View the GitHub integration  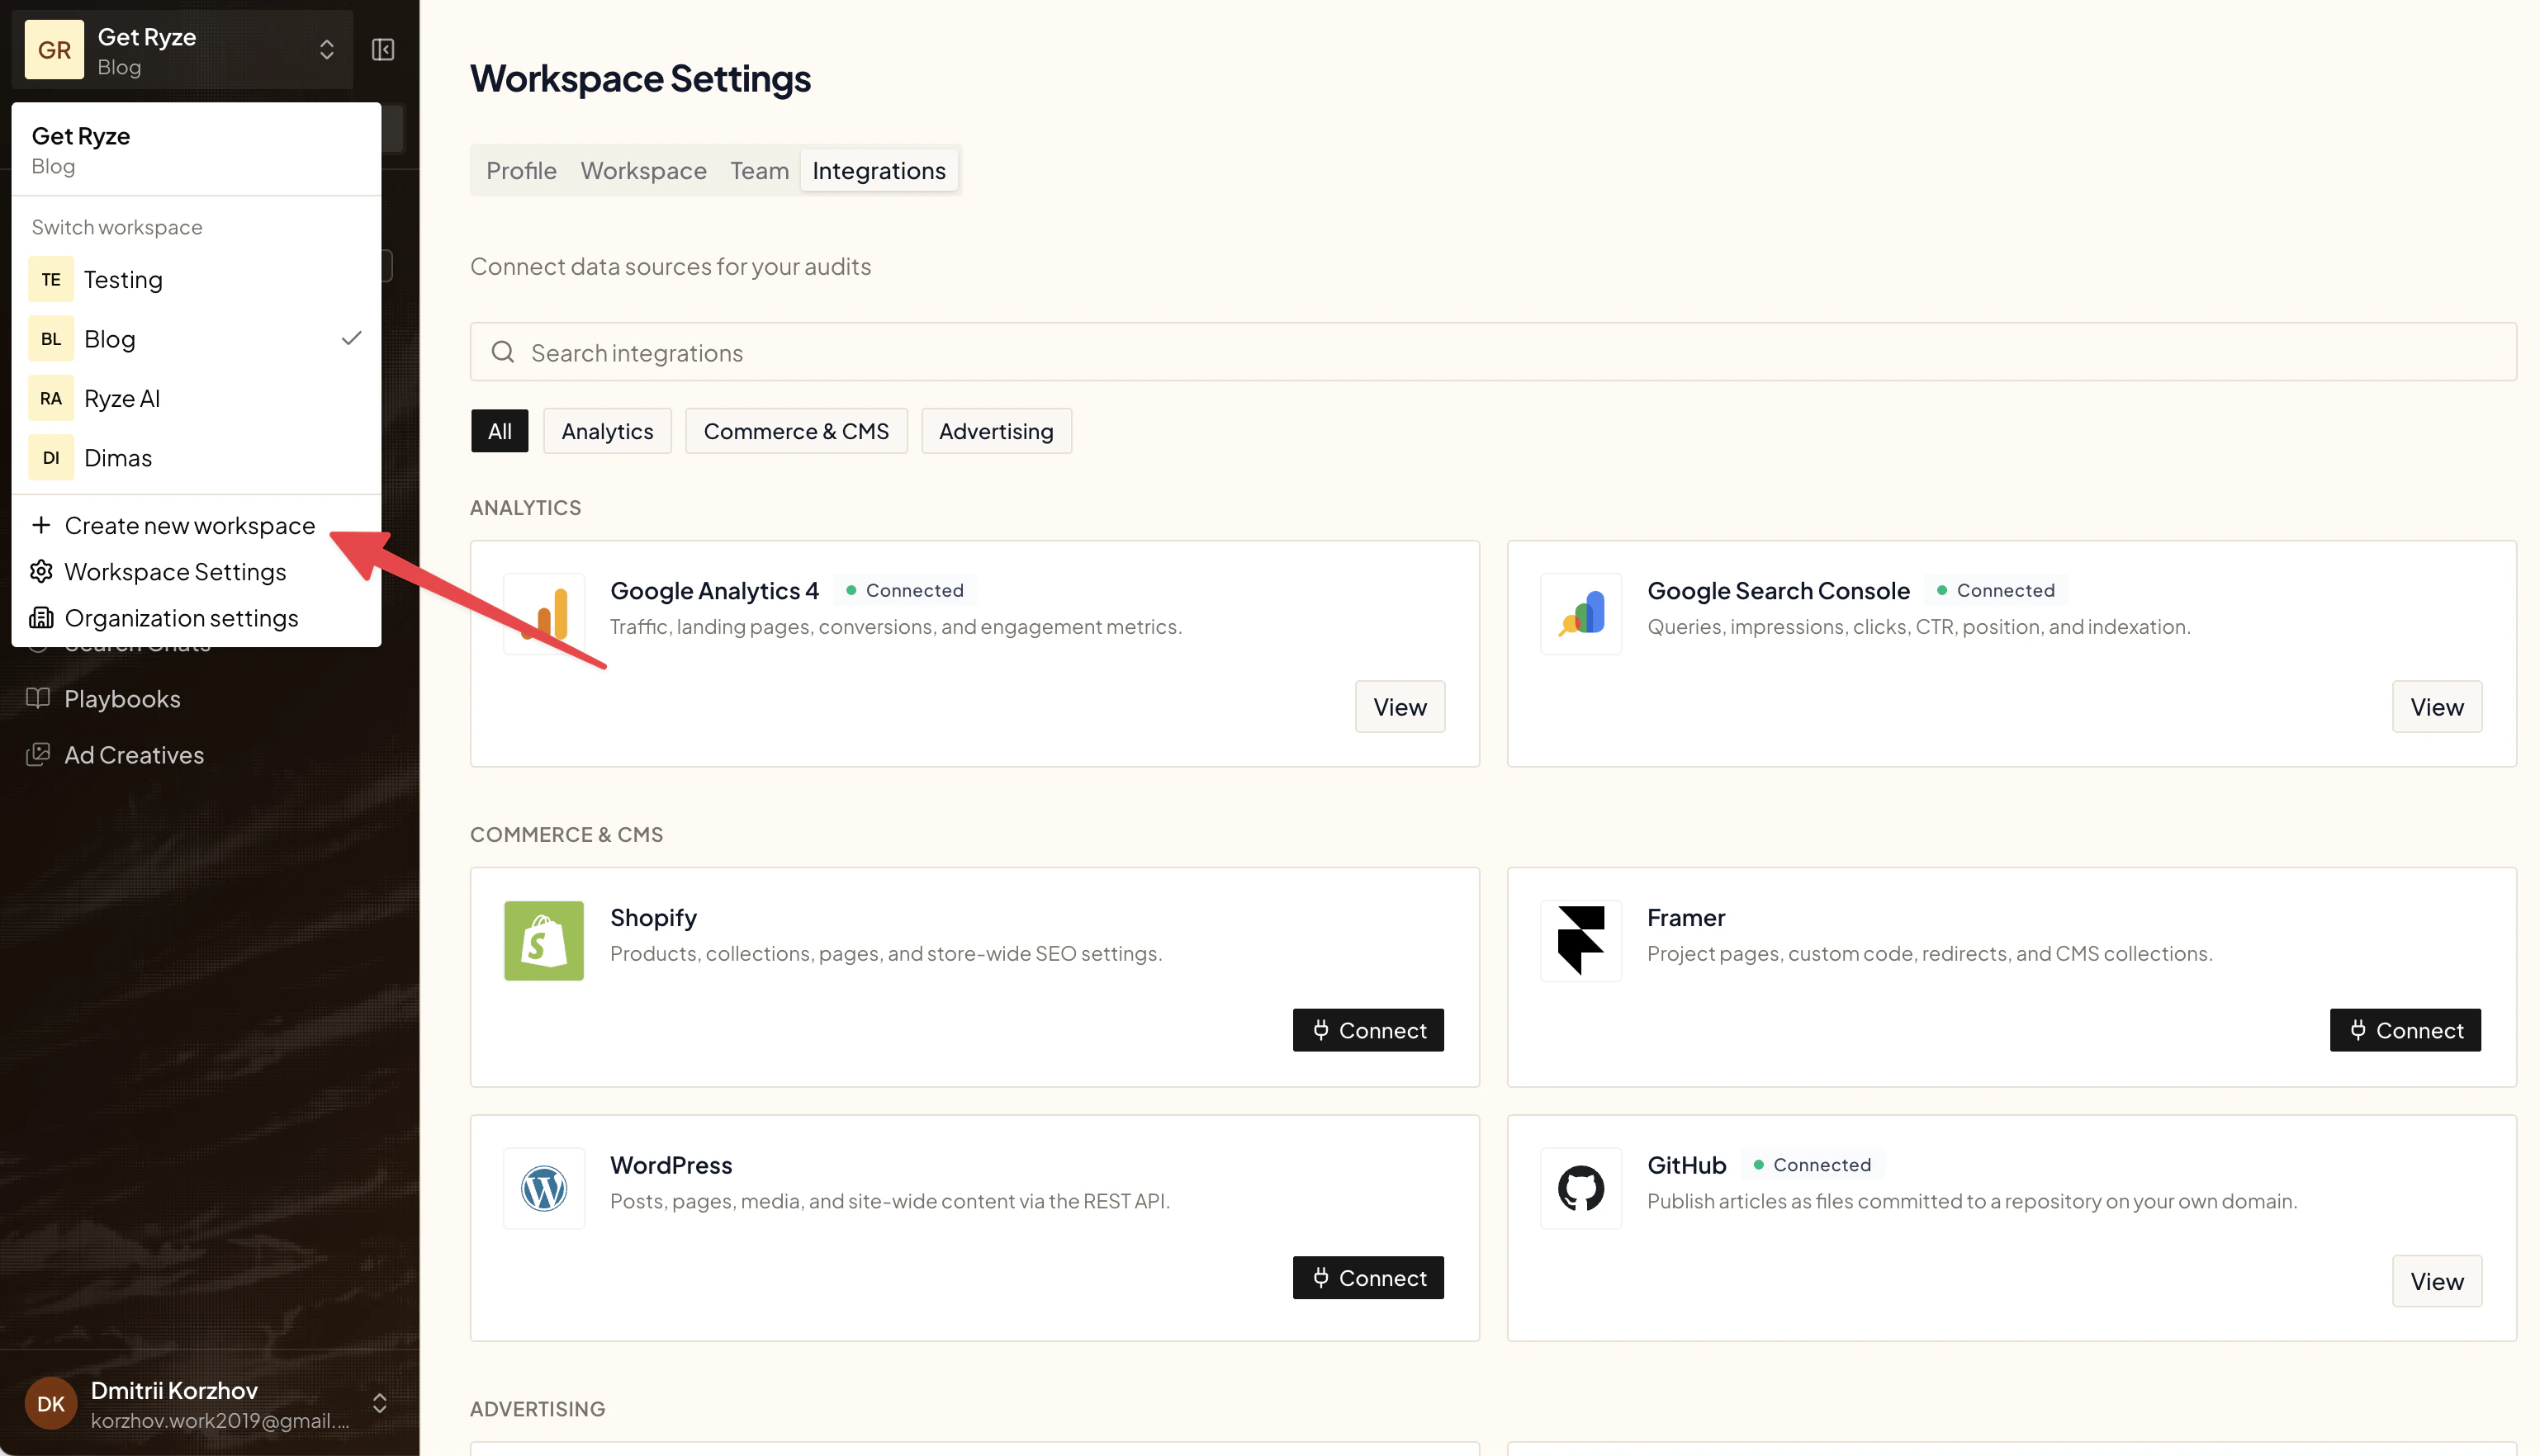pyautogui.click(x=2436, y=1282)
